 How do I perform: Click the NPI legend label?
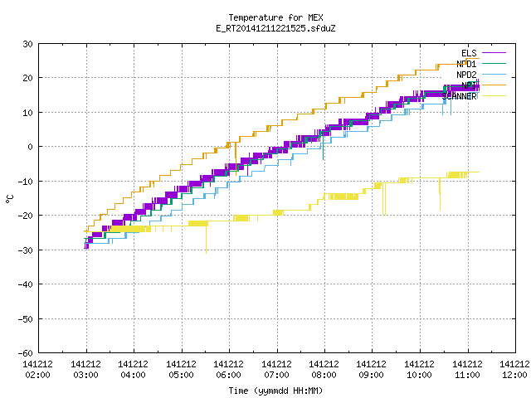469,85
